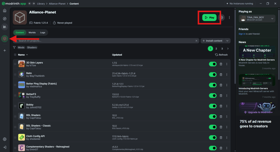The height and width of the screenshot is (152, 280).
Task: Delete BSL Shaders entry
Action: pyautogui.click(x=221, y=117)
